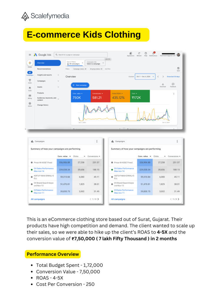Viewport: 213px width, 302px height.
Task: Open All campaigns link in left card
Action: click(38, 199)
